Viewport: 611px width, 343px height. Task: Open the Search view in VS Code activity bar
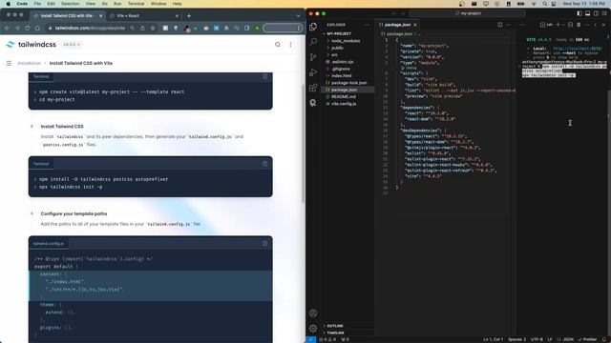(313, 41)
